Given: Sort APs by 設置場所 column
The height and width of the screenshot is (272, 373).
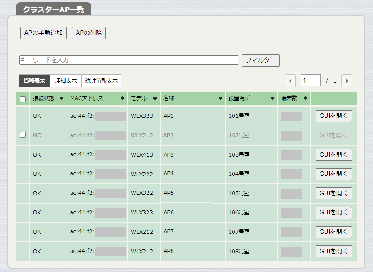Looking at the screenshot, I should (273, 98).
